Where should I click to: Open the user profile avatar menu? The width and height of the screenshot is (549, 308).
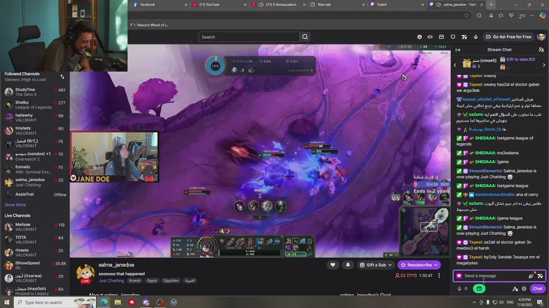541,37
